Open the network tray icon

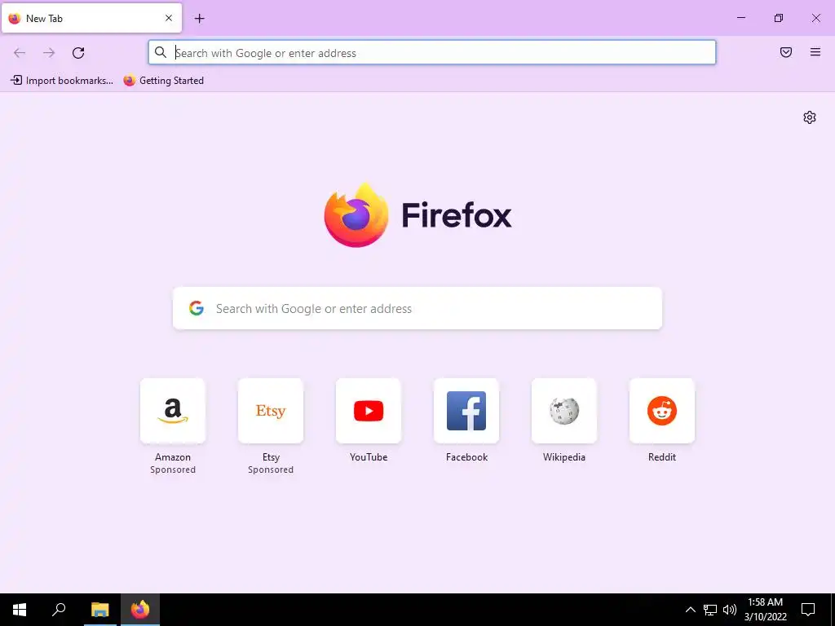click(x=710, y=610)
